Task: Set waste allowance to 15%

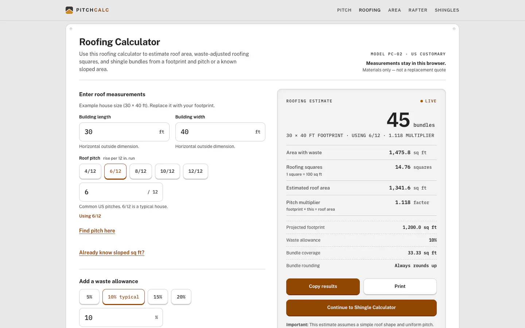Action: (158, 297)
